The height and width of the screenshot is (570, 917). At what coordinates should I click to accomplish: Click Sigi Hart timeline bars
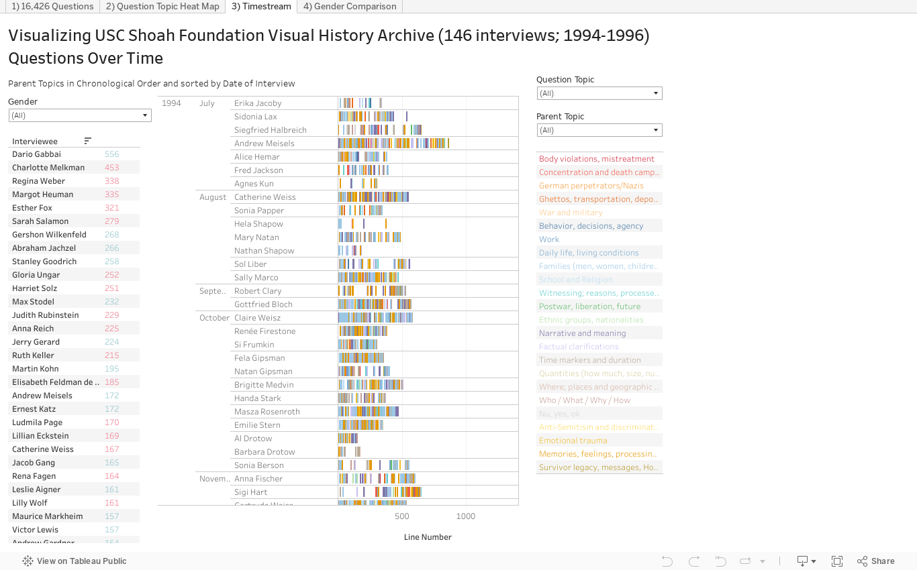coord(380,492)
